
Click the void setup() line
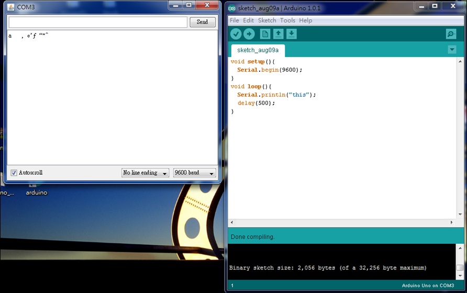click(252, 61)
